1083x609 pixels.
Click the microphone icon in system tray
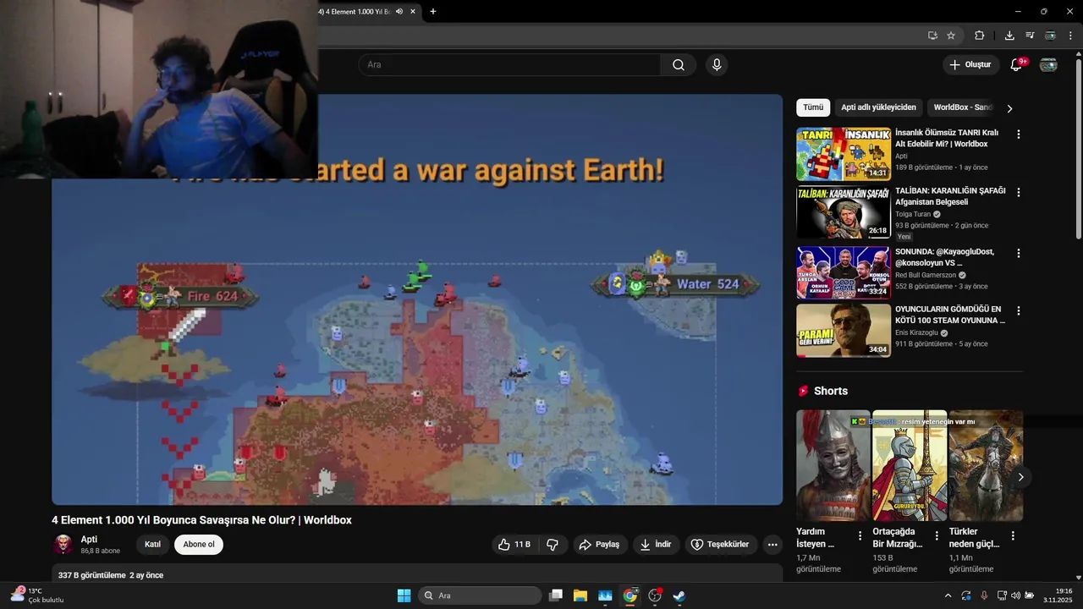click(x=983, y=595)
